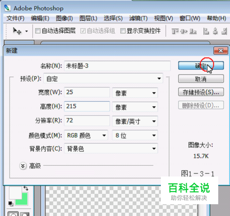Switch to standard edit mode icon
This screenshot has width=230, height=216.
13,214
